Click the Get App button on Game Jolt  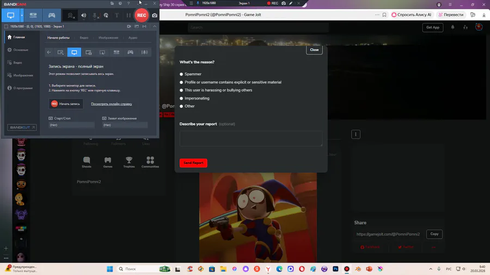(x=433, y=27)
